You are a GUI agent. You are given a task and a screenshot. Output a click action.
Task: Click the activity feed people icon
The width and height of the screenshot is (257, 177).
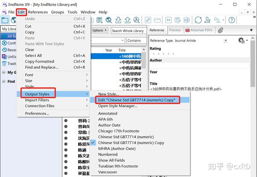[x=217, y=20]
